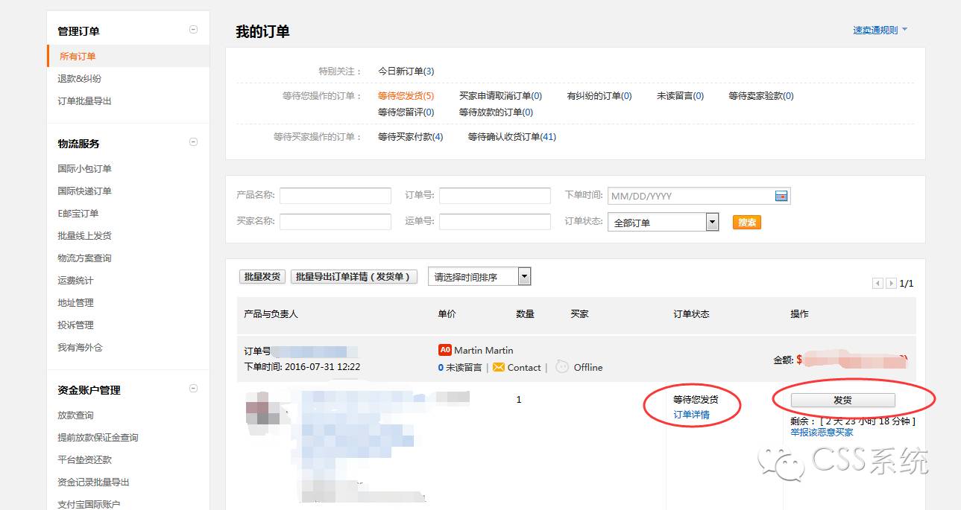Click the 发货 button for the order
This screenshot has width=961, height=510.
(842, 400)
